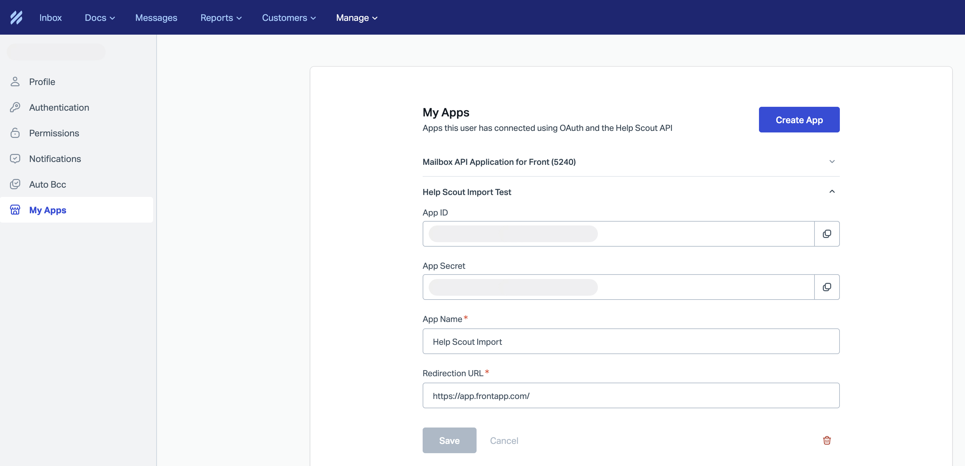This screenshot has height=466, width=965.
Task: Expand Mailbox API Application for Front
Action: (831, 162)
